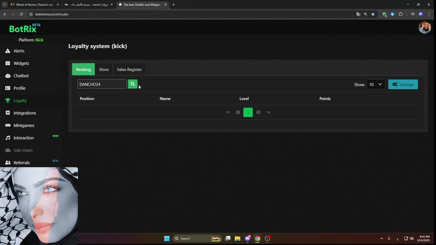Switch to the Sales Register tab

coord(129,69)
